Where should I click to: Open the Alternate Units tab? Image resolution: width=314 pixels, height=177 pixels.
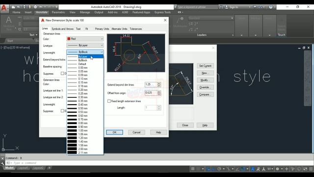119,29
